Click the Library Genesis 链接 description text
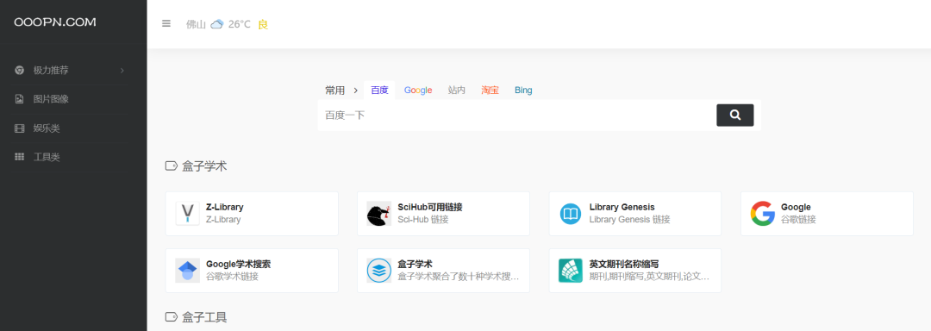Image resolution: width=931 pixels, height=331 pixels. 629,220
